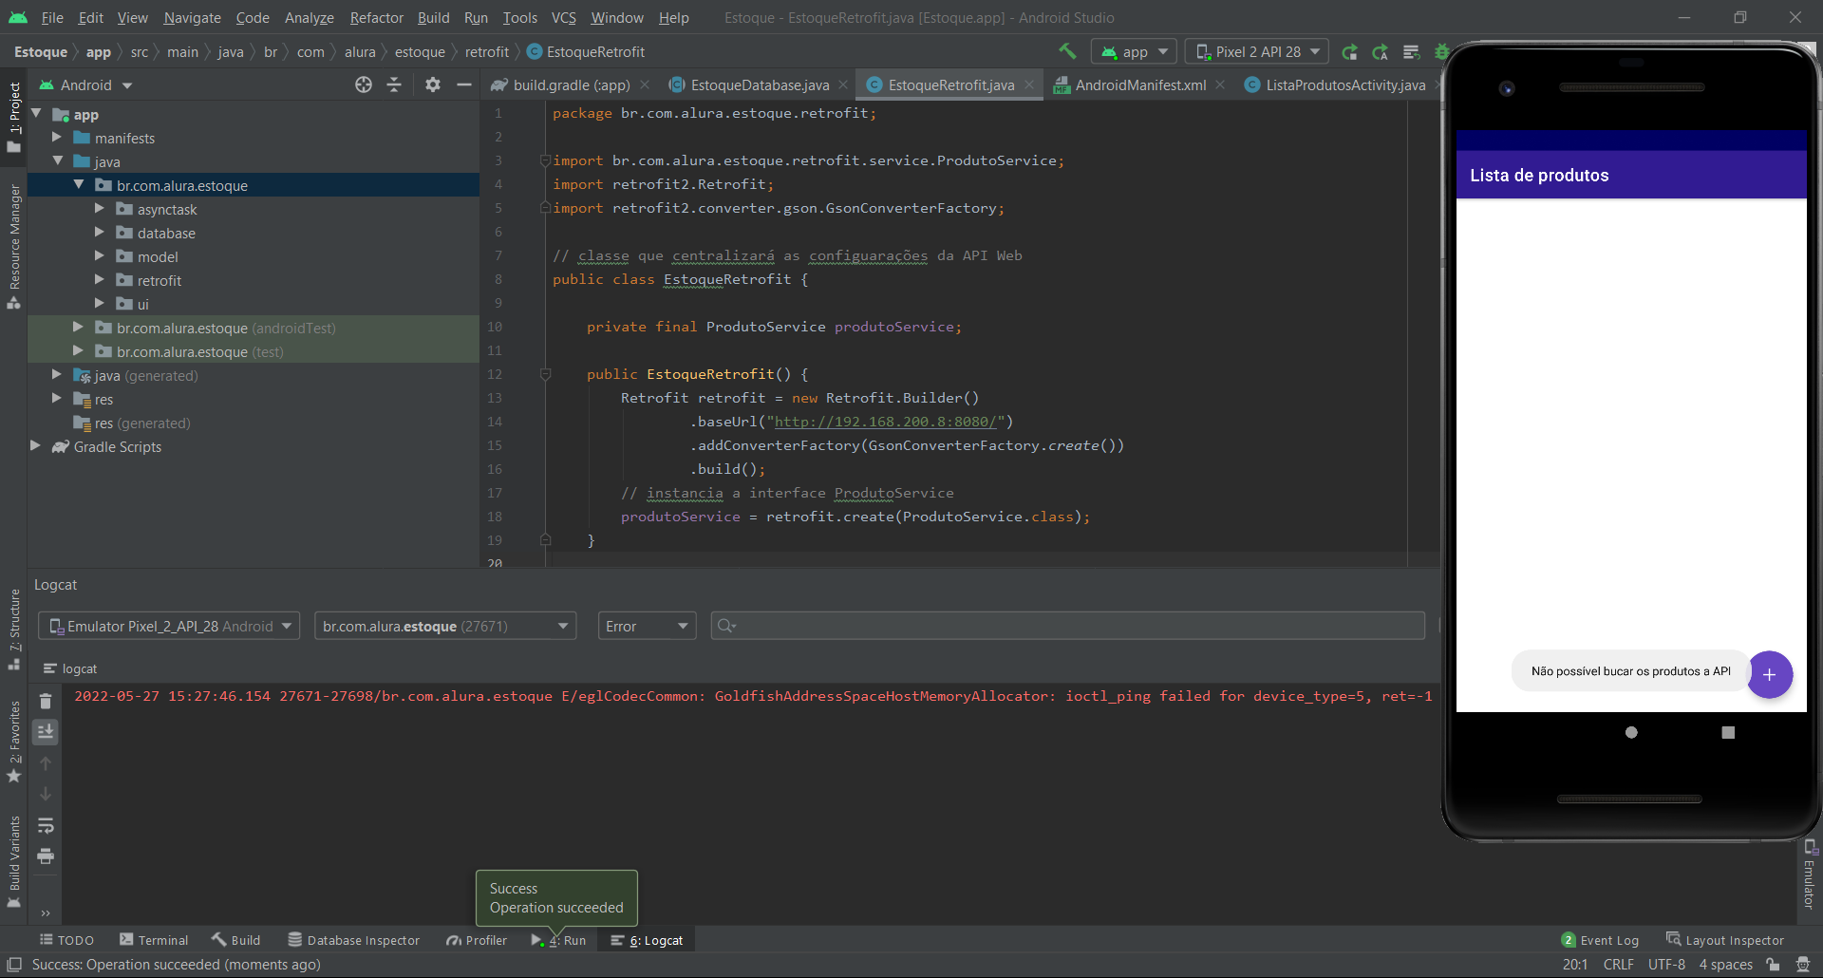This screenshot has height=978, width=1823.
Task: Open the Favorites side panel
Action: click(x=14, y=742)
